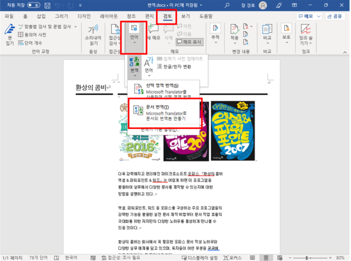Open the 추적 tracking dropdown
Screen dimensions: 351x261
pyautogui.click(x=215, y=34)
